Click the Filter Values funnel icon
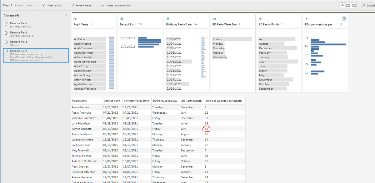This screenshot has height=183, width=375. tap(43, 6)
